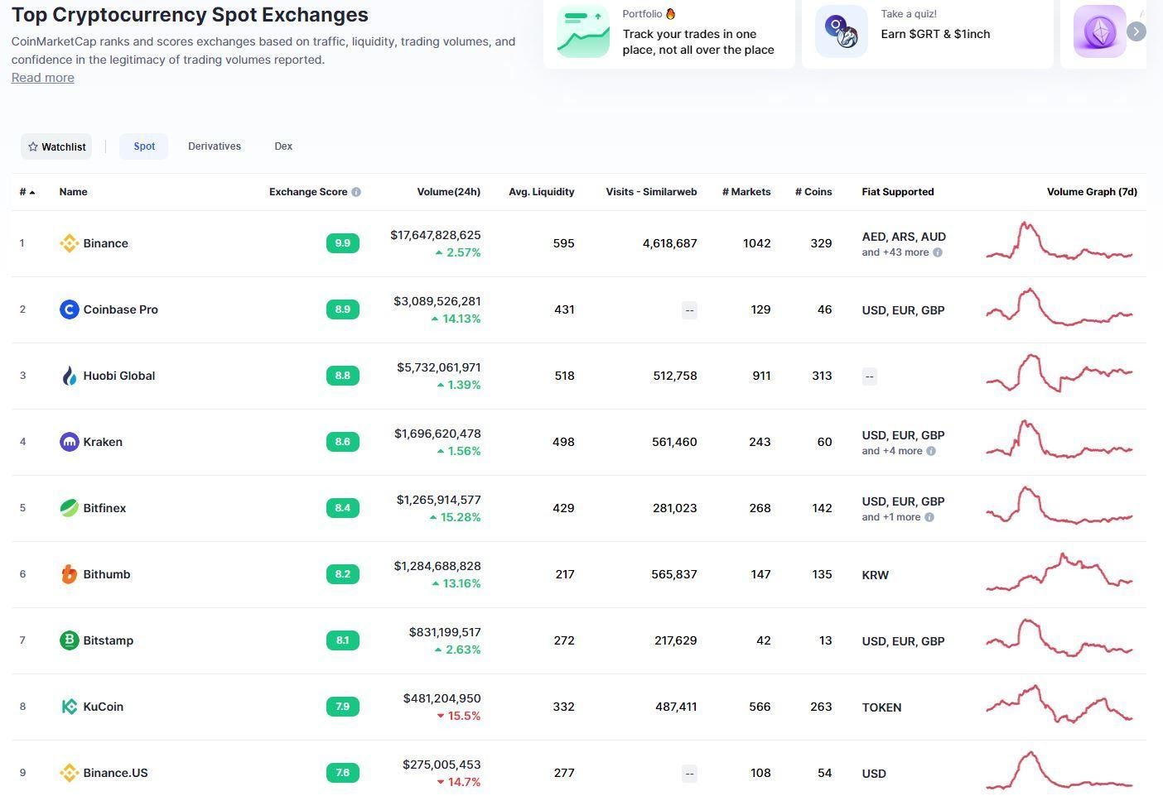1163x796 pixels.
Task: Open the Read more link
Action: pyautogui.click(x=43, y=78)
